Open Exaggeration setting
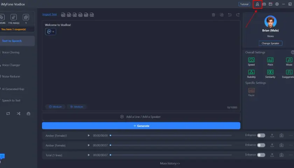The width and height of the screenshot is (294, 168). 288,74
